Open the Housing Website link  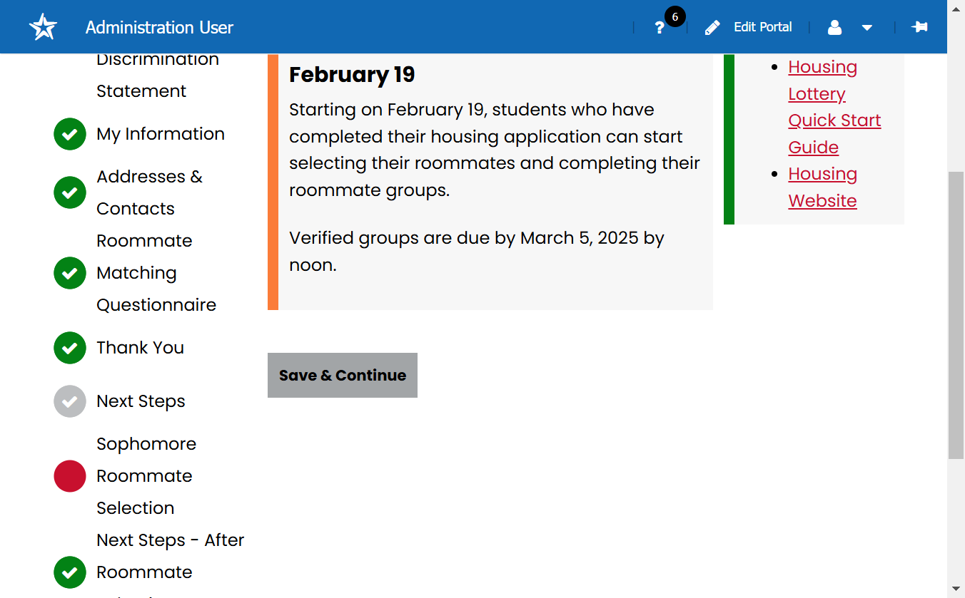click(x=823, y=187)
